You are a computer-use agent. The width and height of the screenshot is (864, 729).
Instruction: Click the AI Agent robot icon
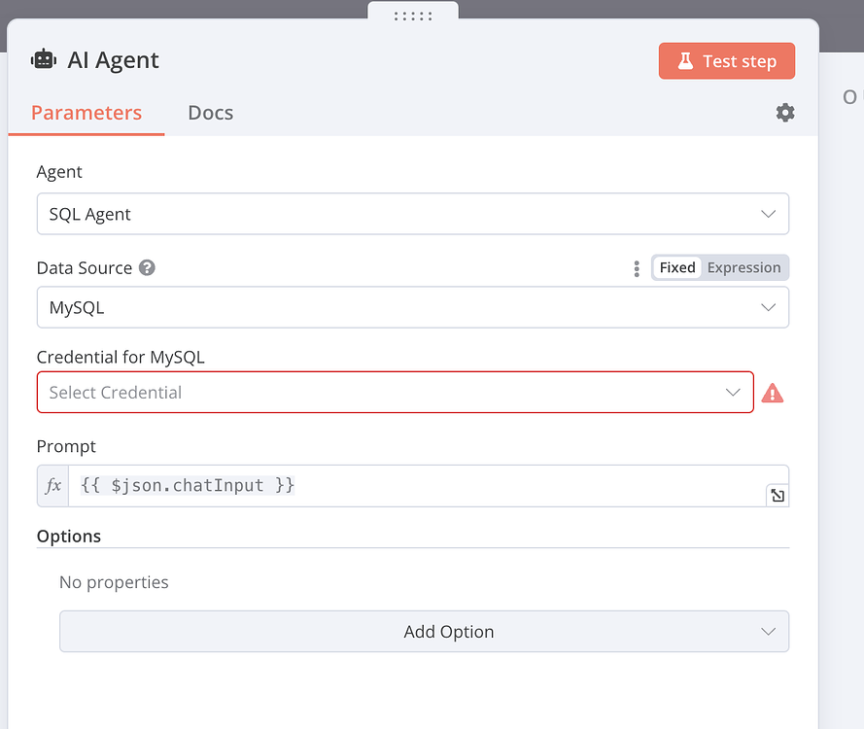point(43,59)
